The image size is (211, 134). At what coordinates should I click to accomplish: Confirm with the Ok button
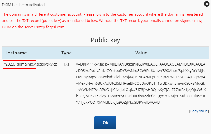pyautogui.click(x=105, y=123)
